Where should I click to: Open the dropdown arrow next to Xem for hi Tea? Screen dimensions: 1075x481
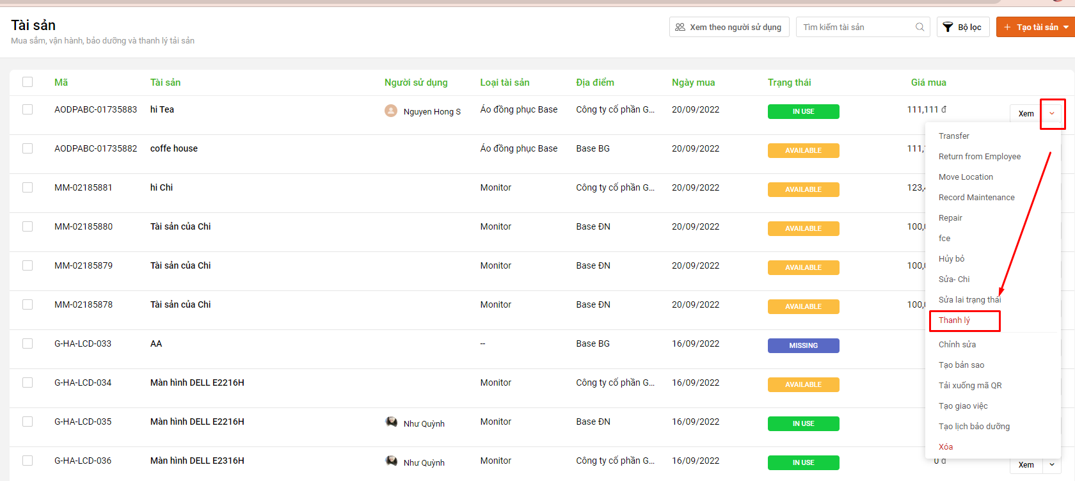pos(1052,113)
